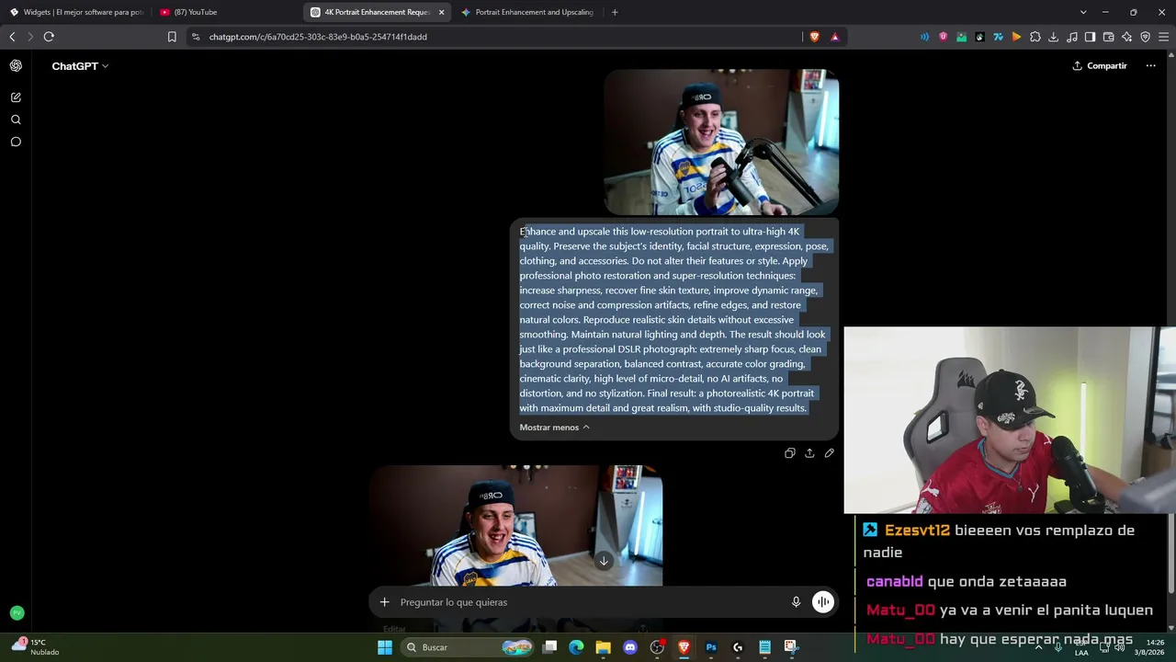Switch to Portrait Enhancement and Upscaling tab
The height and width of the screenshot is (662, 1176).
coord(527,12)
